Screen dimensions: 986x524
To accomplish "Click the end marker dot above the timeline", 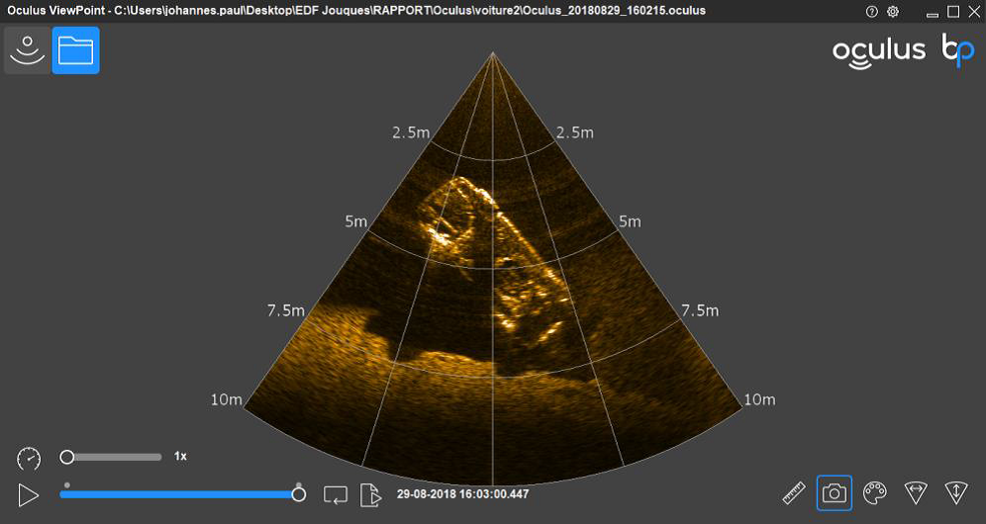I will click(x=299, y=485).
